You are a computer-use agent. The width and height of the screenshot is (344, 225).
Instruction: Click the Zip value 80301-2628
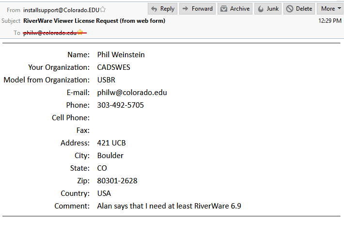(117, 181)
